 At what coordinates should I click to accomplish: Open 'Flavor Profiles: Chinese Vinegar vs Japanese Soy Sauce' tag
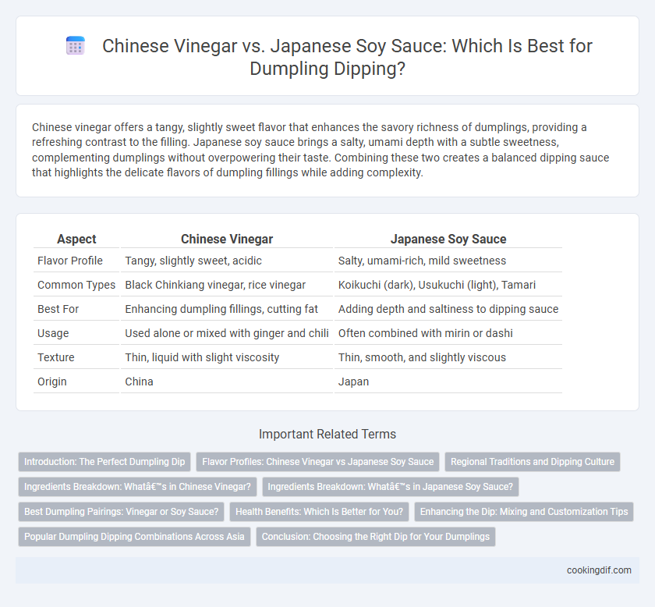[x=317, y=462]
